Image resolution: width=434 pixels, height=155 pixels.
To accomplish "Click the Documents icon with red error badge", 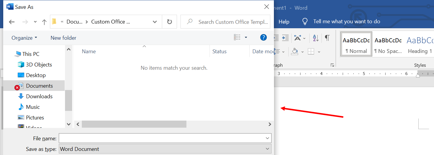I will [x=19, y=86].
